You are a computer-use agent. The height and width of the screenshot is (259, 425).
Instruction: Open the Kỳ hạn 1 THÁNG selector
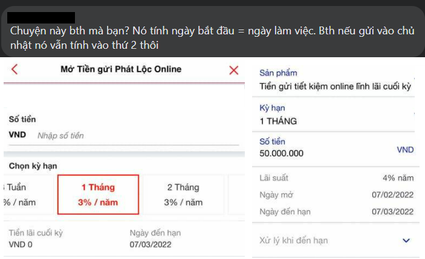tap(336, 115)
